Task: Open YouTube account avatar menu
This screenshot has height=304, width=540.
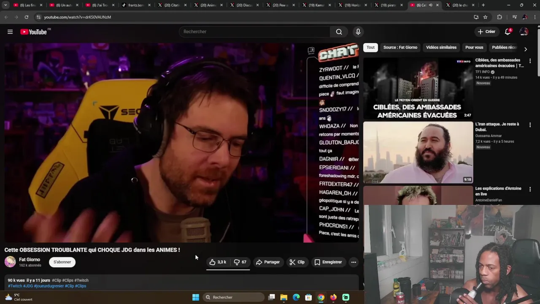Action: tap(524, 32)
